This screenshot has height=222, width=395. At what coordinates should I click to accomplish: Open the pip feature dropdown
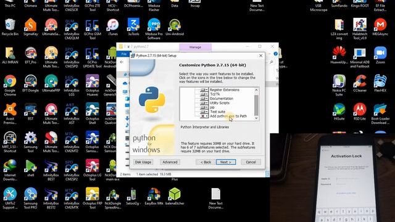point(204,107)
